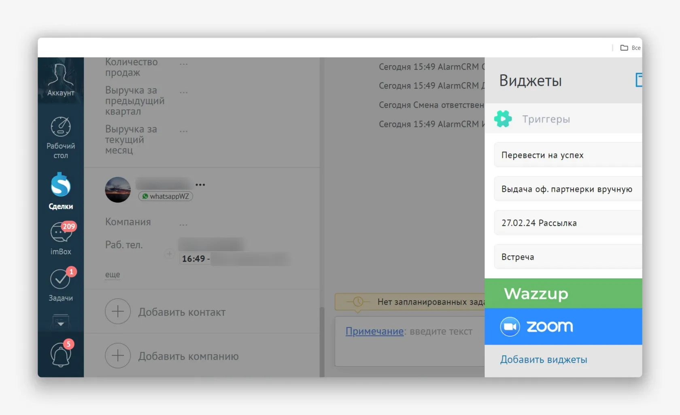Click the Примечание note type link
The height and width of the screenshot is (415, 680).
point(374,331)
